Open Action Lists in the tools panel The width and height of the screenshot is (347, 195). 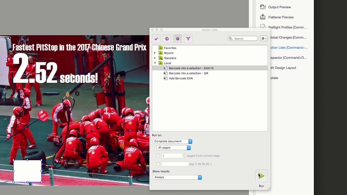(x=289, y=48)
